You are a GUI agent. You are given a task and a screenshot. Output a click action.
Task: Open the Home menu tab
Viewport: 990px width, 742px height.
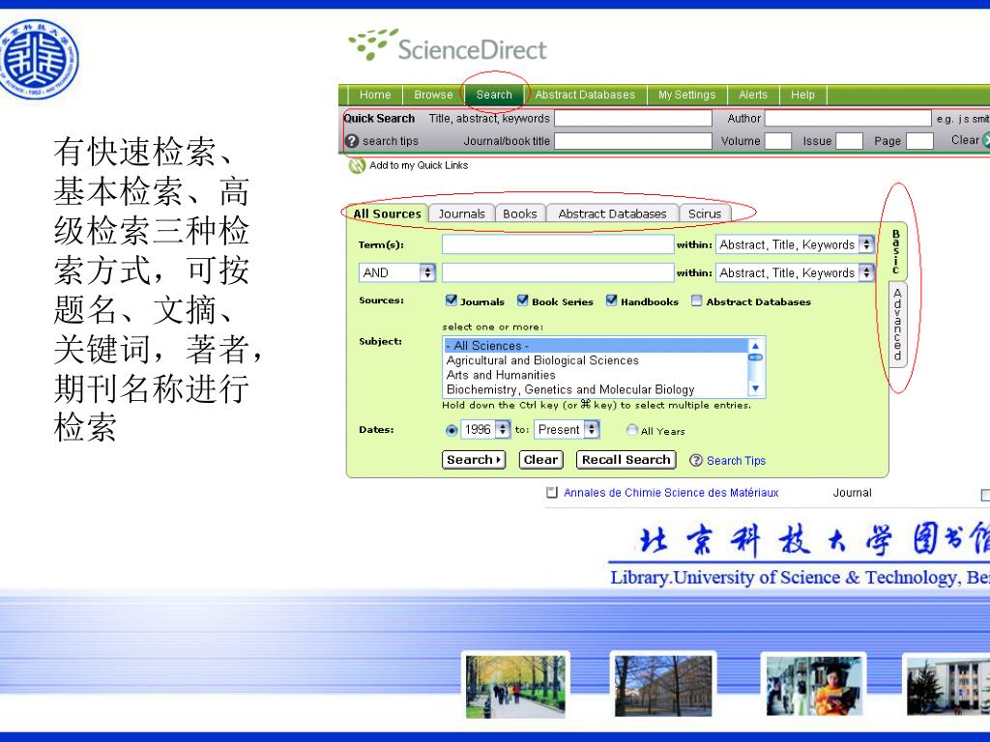pos(375,95)
